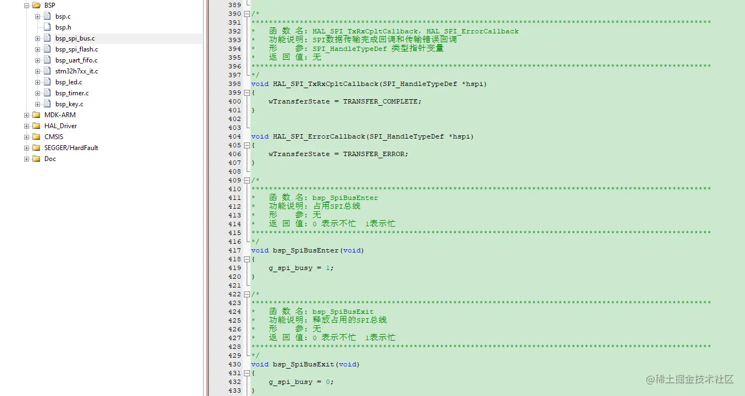
Task: Expand the bsp_uart_fifo.c file node
Action: click(x=38, y=60)
